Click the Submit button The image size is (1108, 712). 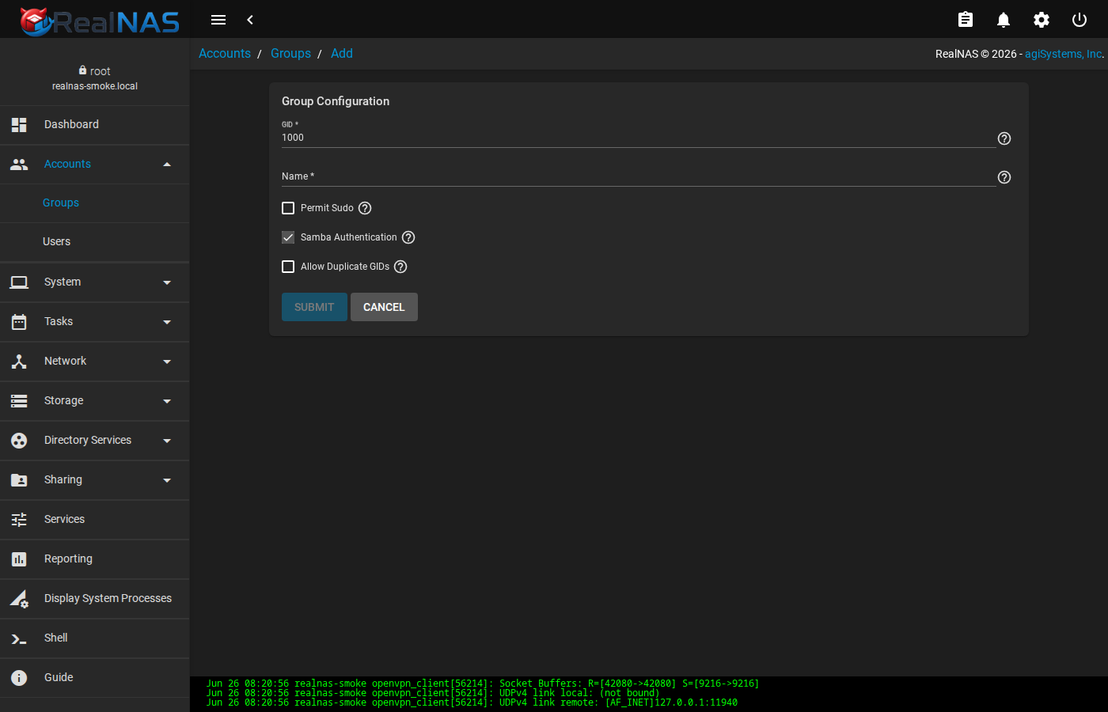[314, 307]
